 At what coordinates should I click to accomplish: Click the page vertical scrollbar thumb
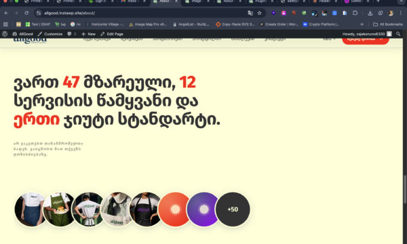point(405,189)
